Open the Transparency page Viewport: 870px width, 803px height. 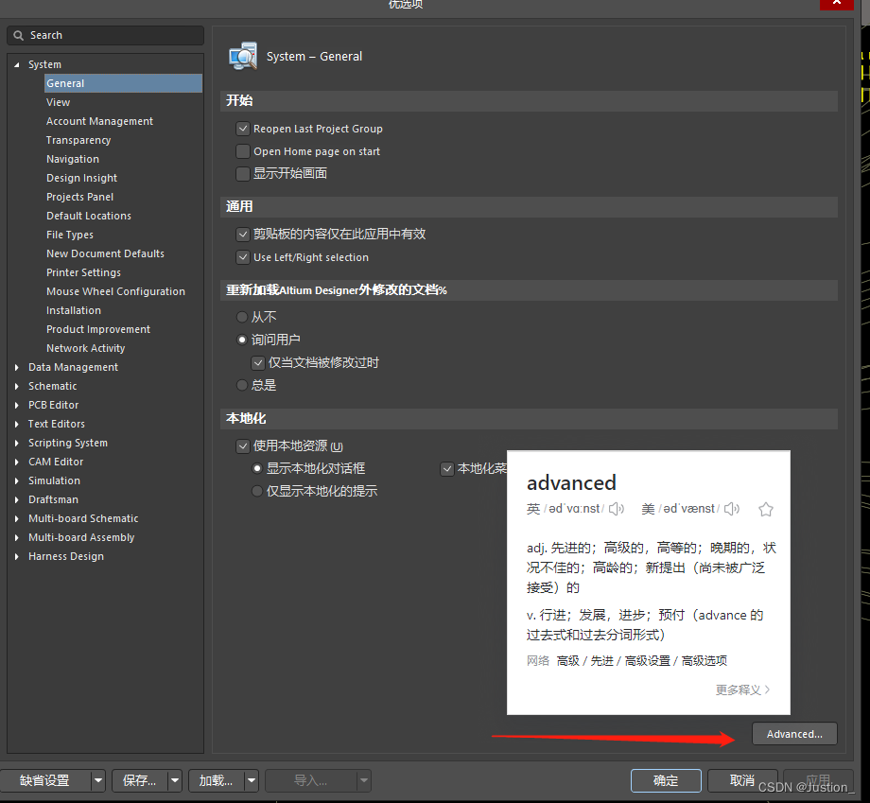click(x=78, y=140)
